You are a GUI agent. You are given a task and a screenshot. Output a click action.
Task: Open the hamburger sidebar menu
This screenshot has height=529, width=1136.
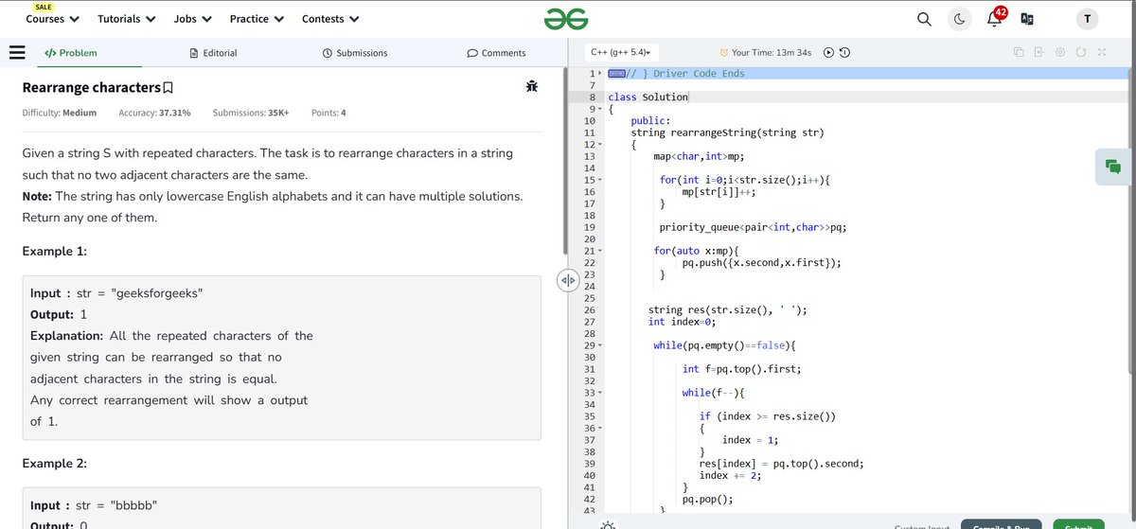(x=16, y=53)
